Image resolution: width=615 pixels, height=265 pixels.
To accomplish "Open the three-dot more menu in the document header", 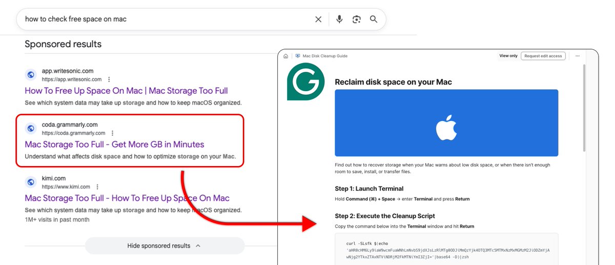I will 578,56.
